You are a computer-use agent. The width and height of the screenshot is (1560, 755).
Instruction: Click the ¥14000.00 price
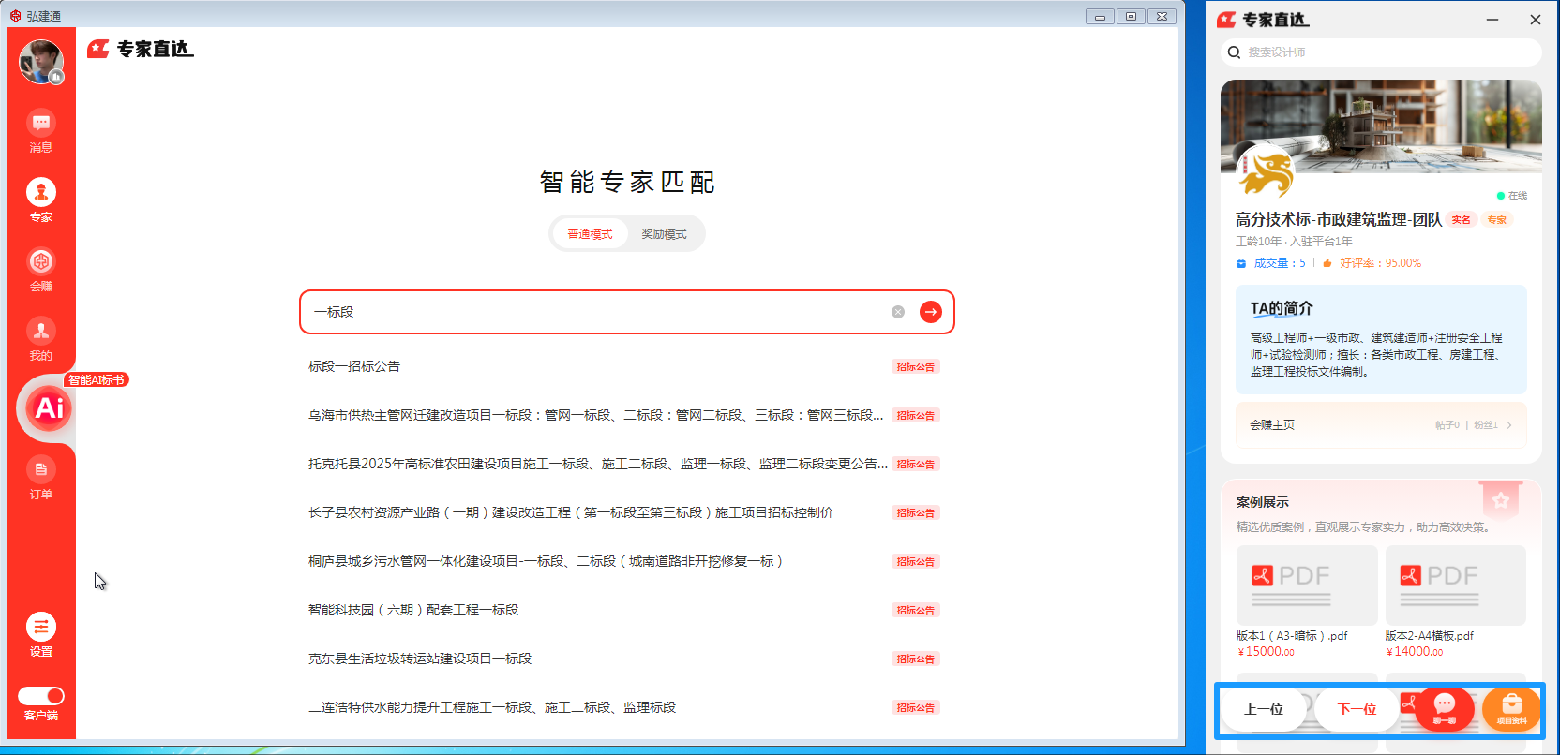coord(1415,652)
